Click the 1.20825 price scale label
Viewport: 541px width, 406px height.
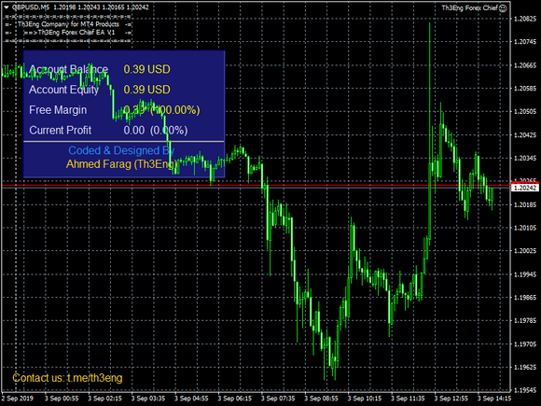click(525, 19)
